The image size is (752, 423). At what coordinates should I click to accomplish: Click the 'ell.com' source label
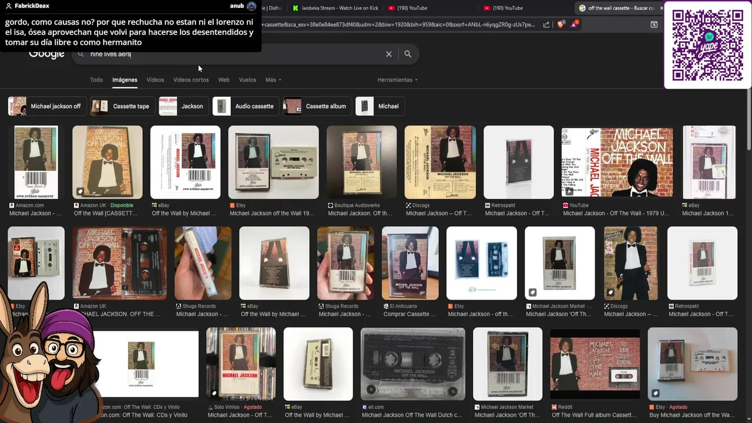click(376, 407)
